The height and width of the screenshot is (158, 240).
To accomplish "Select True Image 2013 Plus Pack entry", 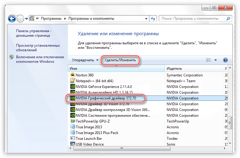I will tap(97, 133).
